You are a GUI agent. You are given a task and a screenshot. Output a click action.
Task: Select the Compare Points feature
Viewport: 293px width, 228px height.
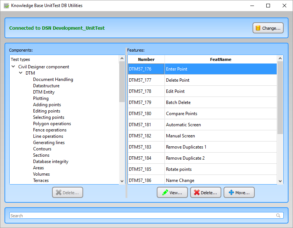pos(202,114)
